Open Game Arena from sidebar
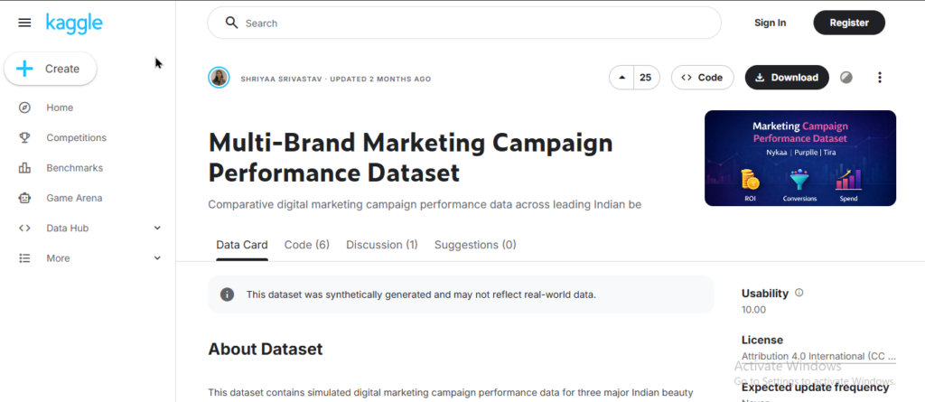This screenshot has height=402, width=925. point(74,198)
